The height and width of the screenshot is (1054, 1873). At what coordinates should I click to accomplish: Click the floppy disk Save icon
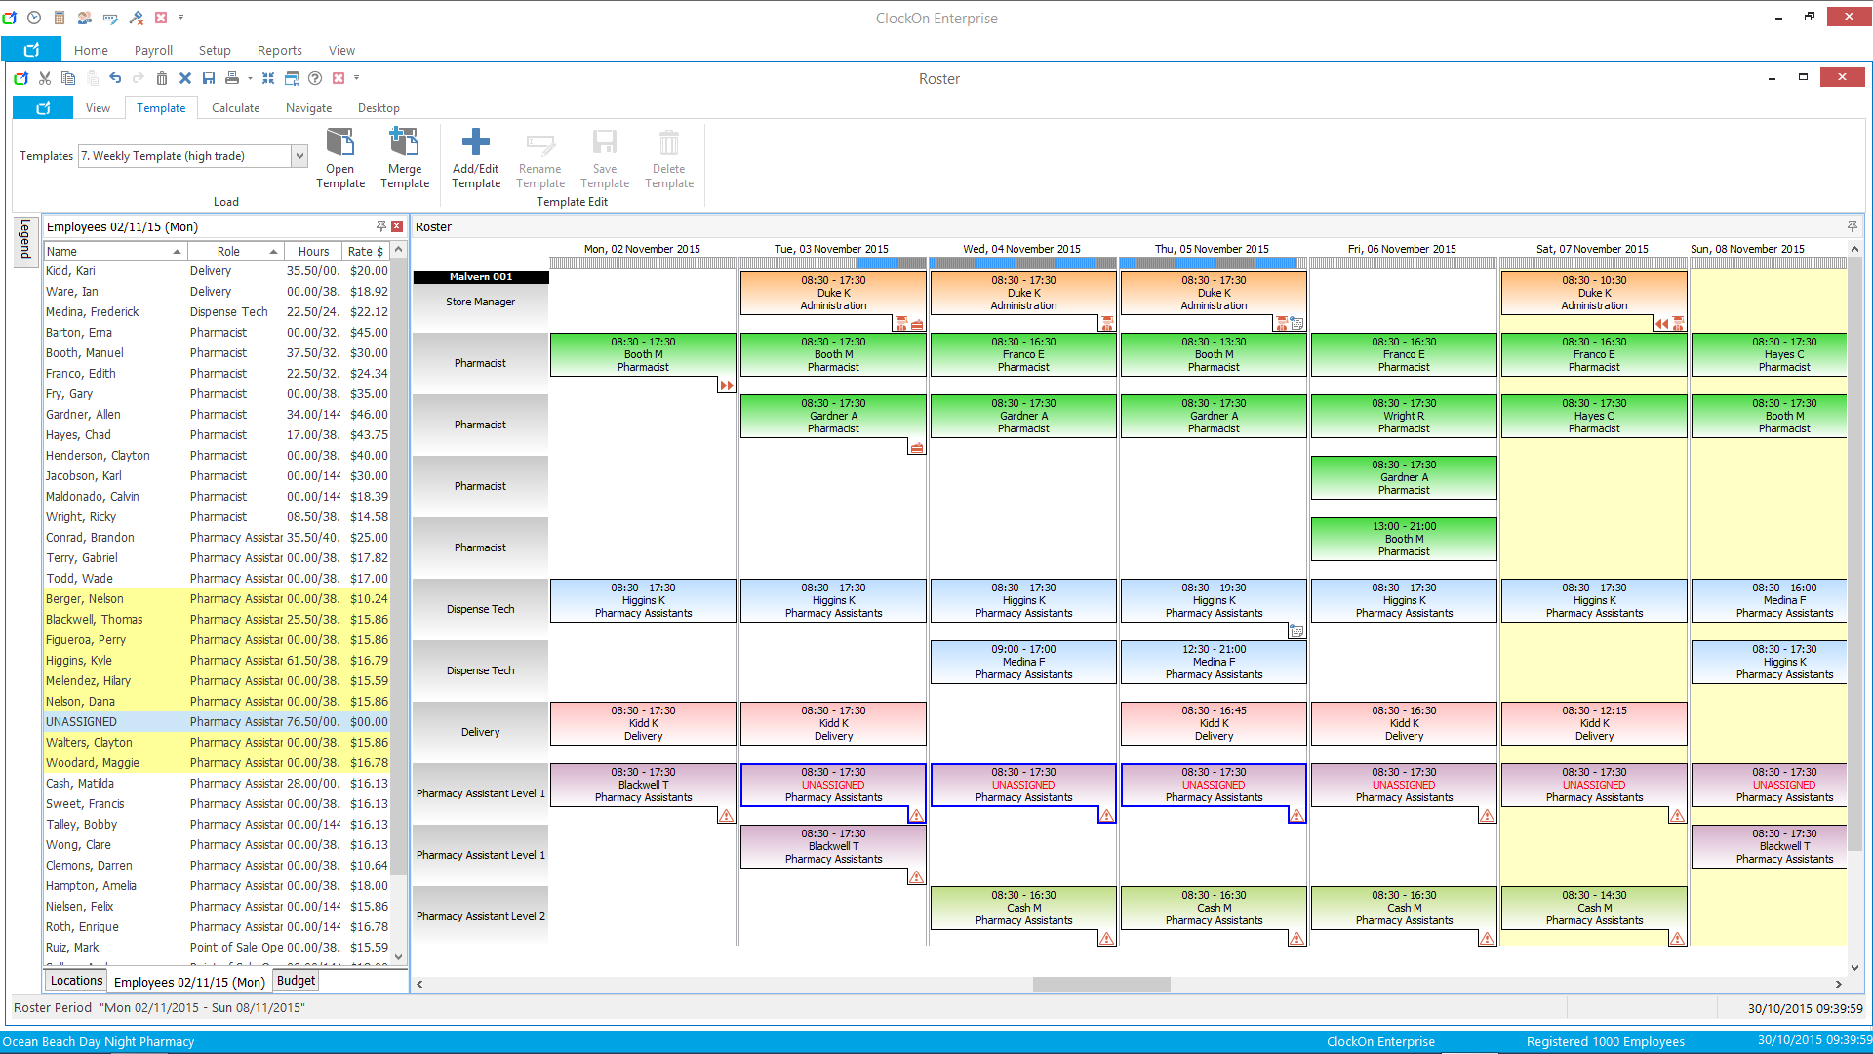[x=209, y=78]
